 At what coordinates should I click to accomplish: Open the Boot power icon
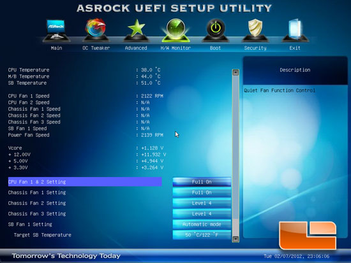point(215,31)
